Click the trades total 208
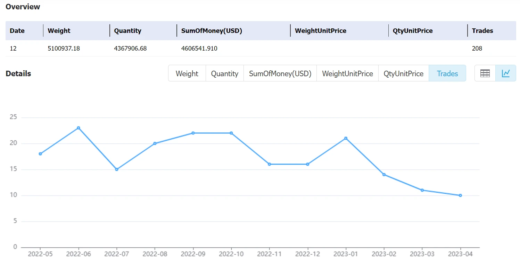The width and height of the screenshot is (520, 264). (x=477, y=49)
